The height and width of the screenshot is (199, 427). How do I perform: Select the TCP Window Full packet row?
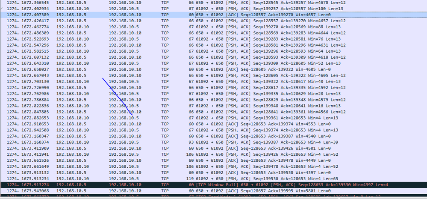(214, 185)
